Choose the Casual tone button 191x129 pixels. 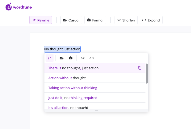(71, 20)
